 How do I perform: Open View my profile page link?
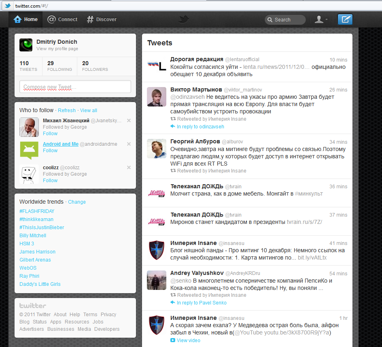57,49
